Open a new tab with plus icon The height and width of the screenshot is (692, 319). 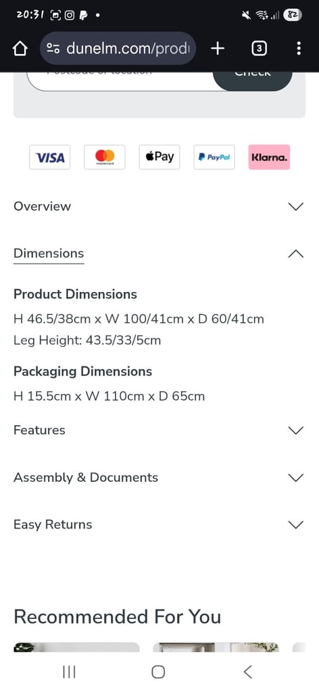tap(218, 49)
